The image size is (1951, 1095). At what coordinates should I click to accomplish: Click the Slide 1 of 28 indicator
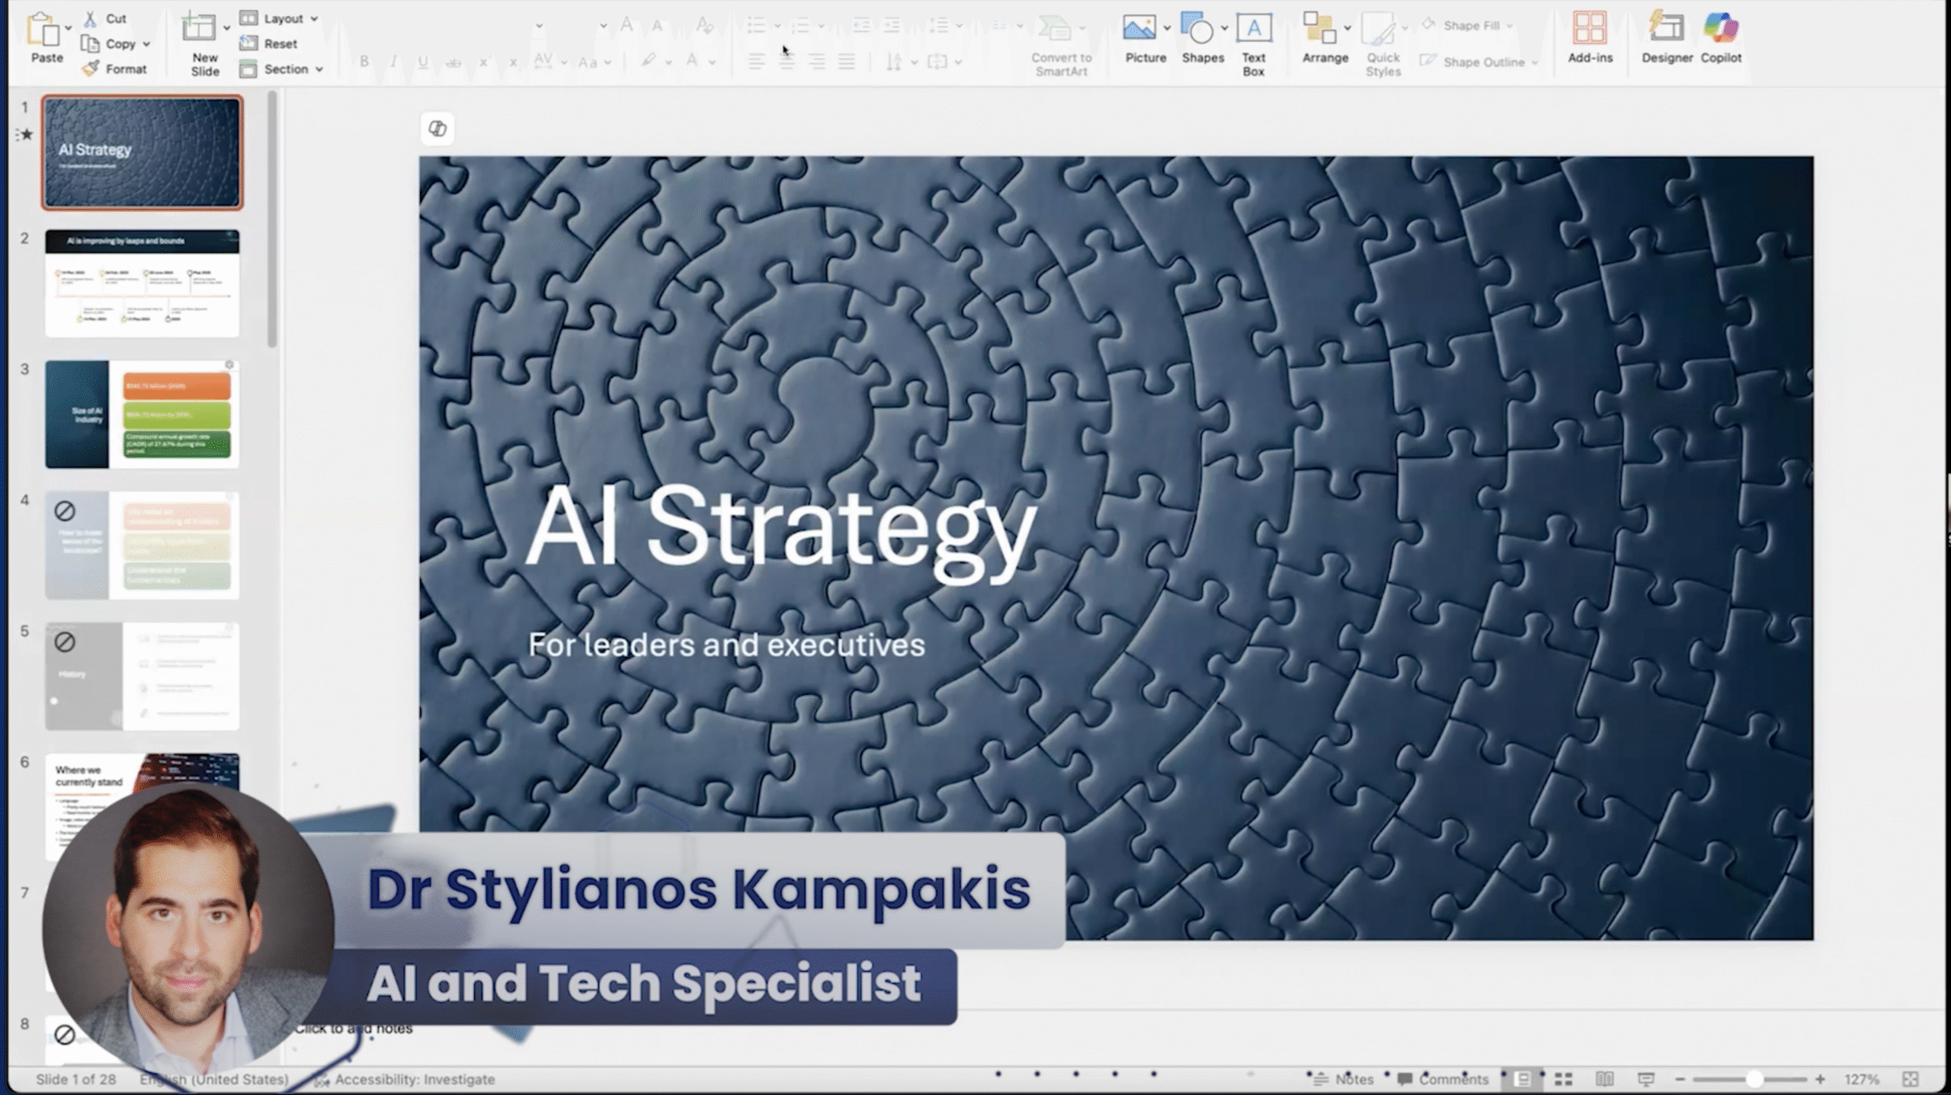76,1079
